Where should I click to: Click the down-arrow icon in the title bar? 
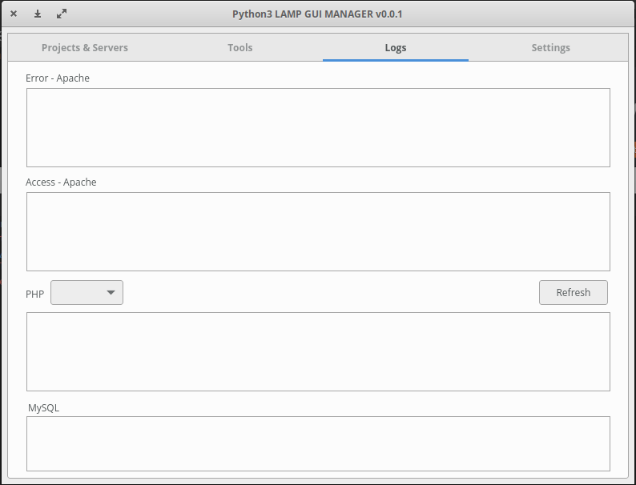[38, 14]
